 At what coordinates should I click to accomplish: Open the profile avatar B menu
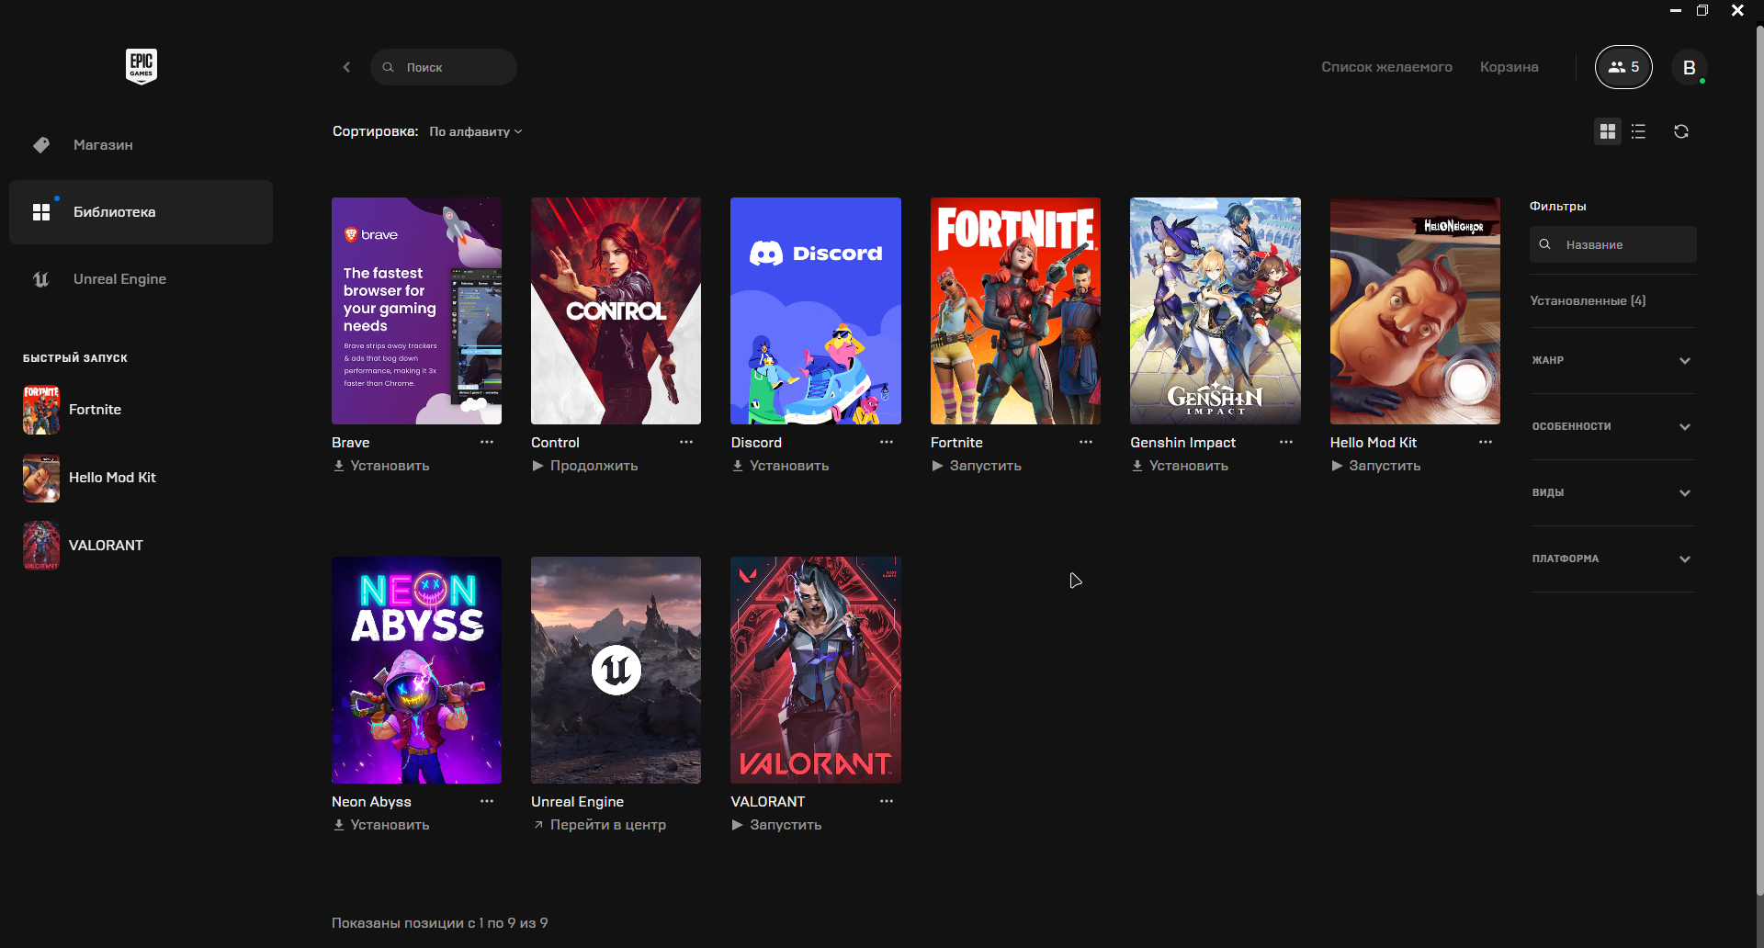pyautogui.click(x=1689, y=67)
